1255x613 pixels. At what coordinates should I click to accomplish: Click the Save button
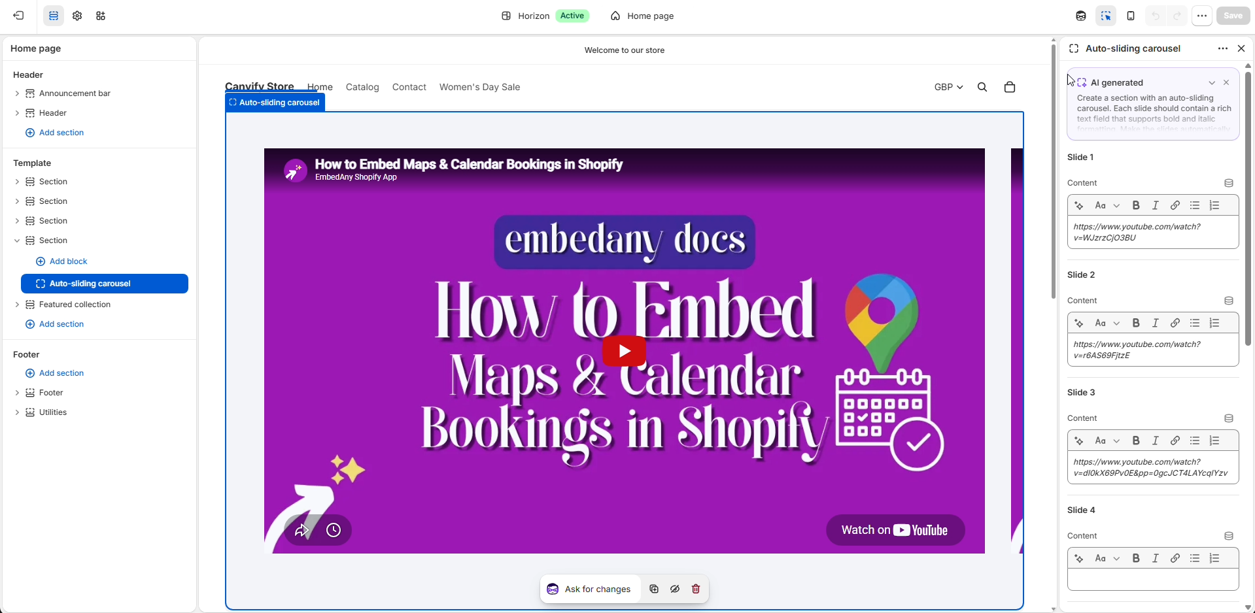pyautogui.click(x=1233, y=16)
